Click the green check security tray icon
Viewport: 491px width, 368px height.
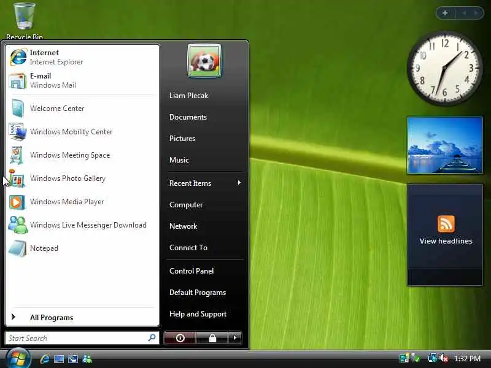[416, 358]
